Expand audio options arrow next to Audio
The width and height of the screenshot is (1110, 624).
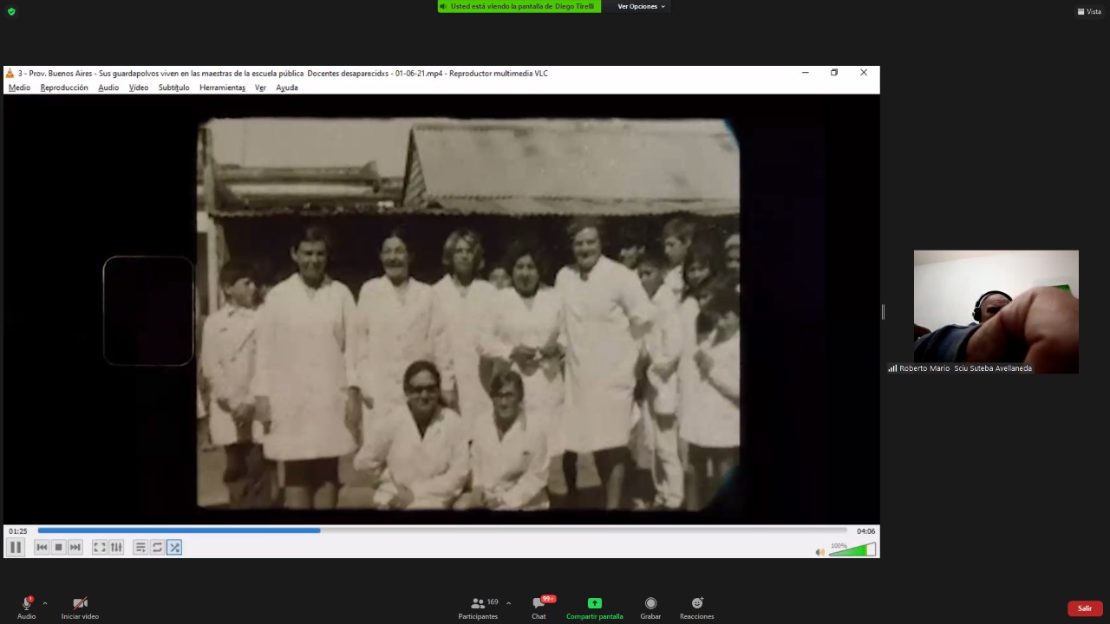[x=45, y=603]
